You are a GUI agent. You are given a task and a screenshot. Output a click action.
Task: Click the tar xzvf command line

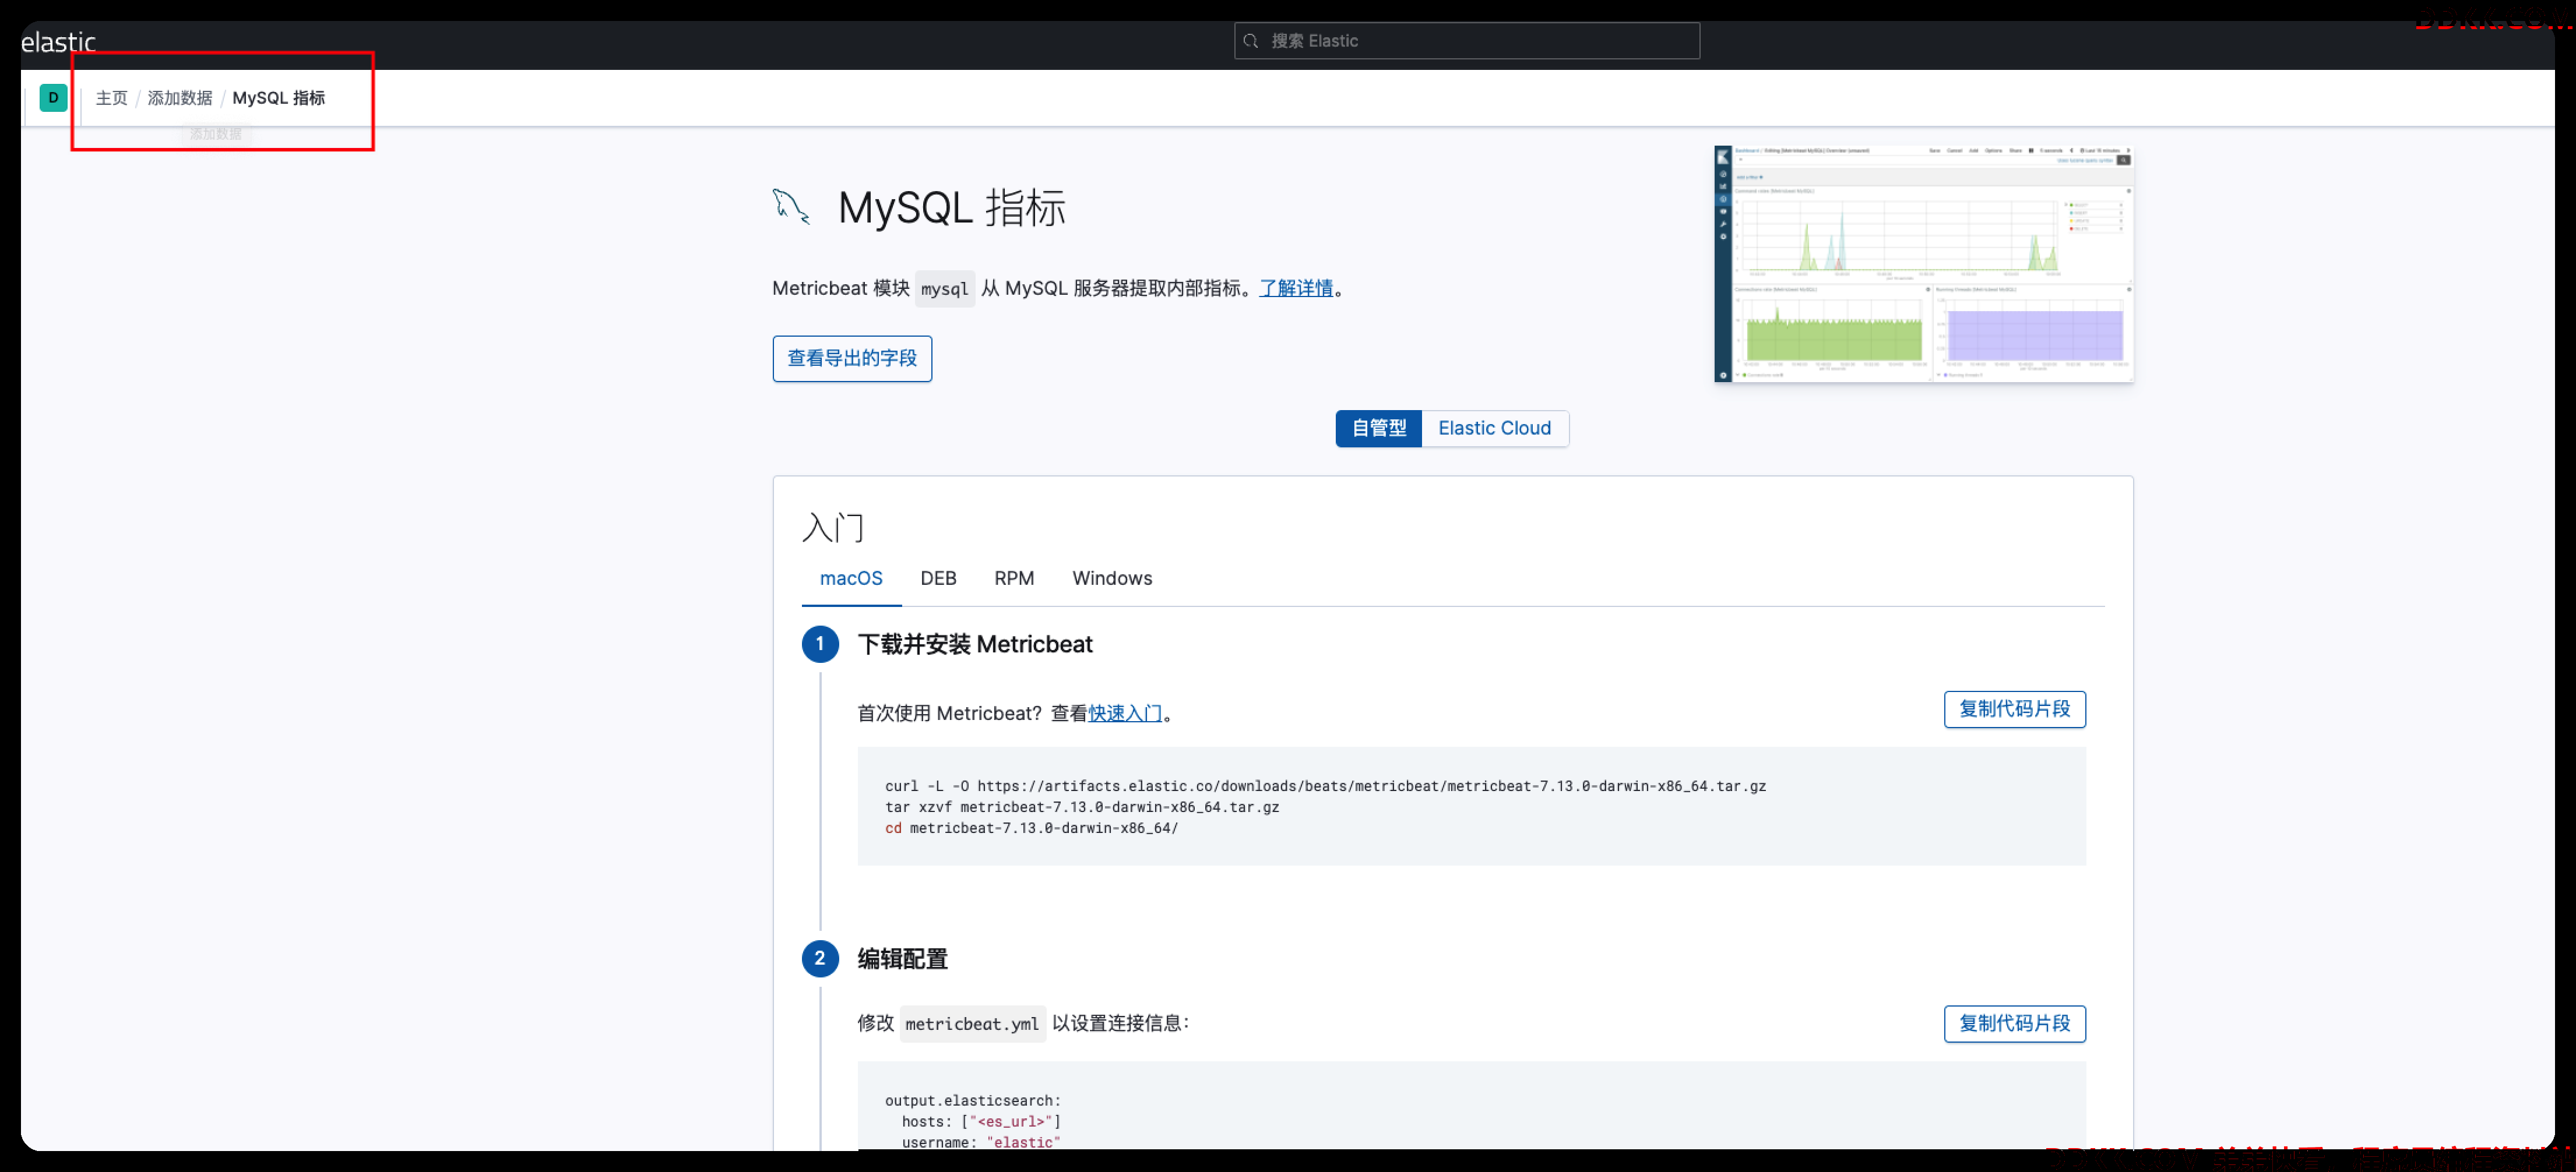[x=1082, y=807]
